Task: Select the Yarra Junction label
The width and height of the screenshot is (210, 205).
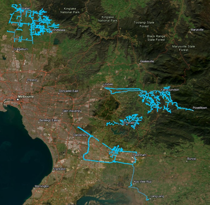Action: [x=170, y=90]
